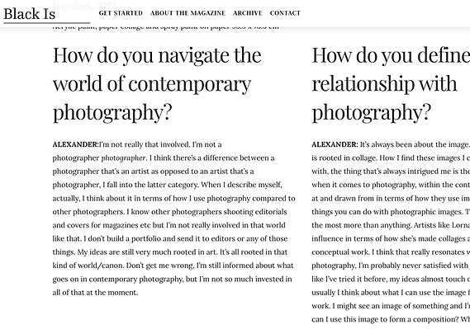The width and height of the screenshot is (470, 329).
Task: Click the sentence My ideas are still rooted in art
Action: point(147,252)
